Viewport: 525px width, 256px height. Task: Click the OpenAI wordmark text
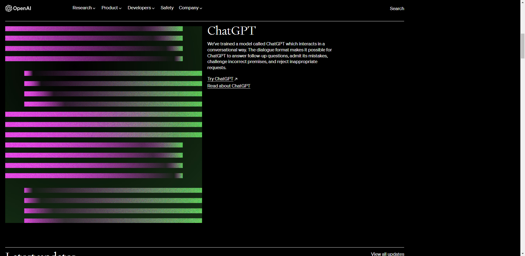point(22,8)
